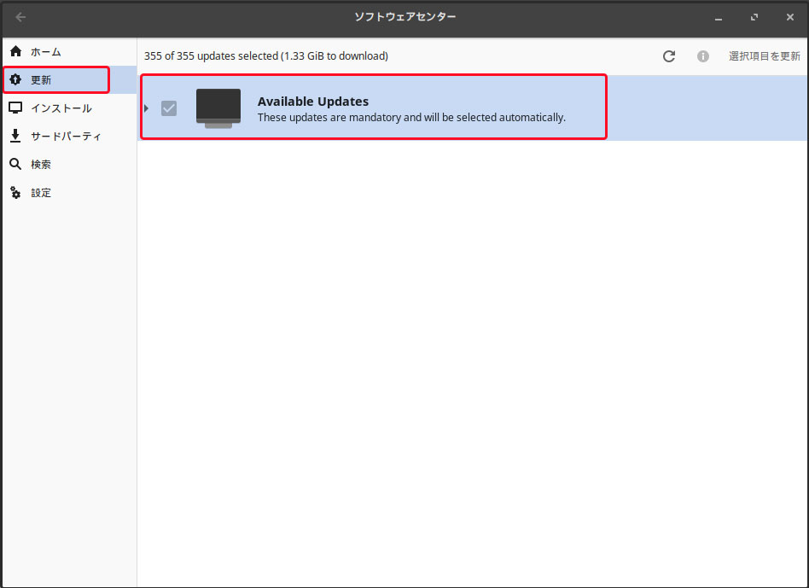Screen dimensions: 809x588
Task: Minimize the ソフトウェアセンター window
Action: click(x=719, y=17)
